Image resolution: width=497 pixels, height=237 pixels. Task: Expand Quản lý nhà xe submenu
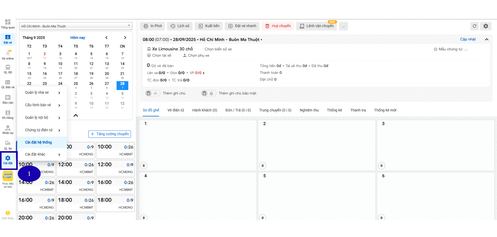42,93
